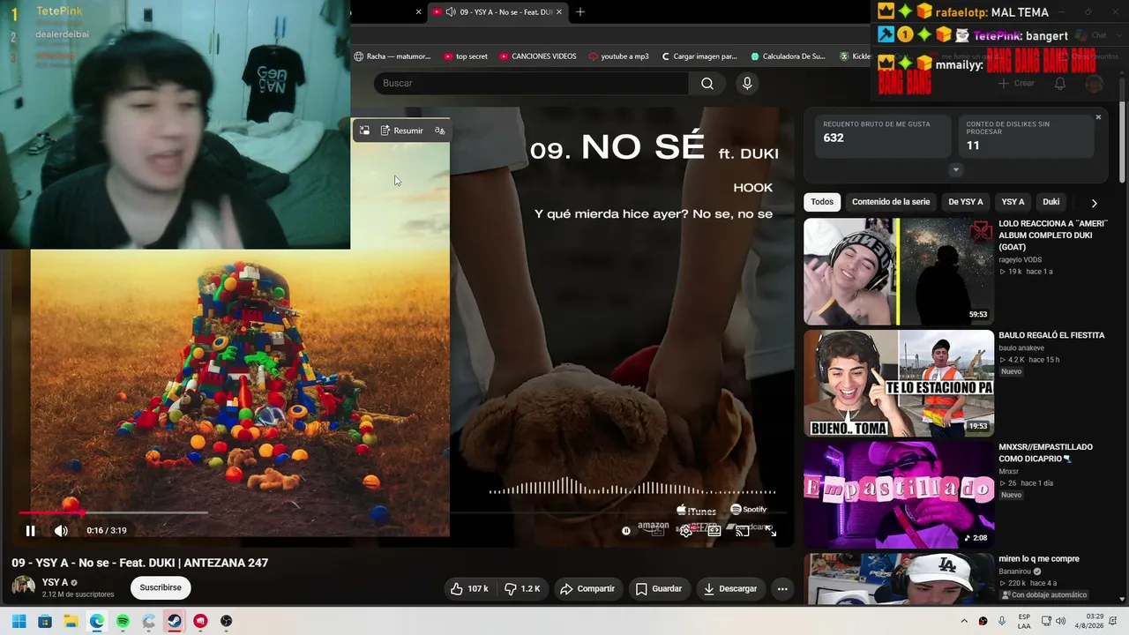
Task: Cast the video to a device
Action: [742, 531]
